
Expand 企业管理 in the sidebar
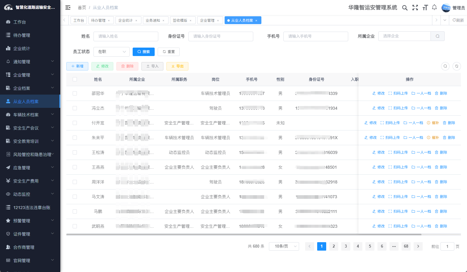(30, 75)
